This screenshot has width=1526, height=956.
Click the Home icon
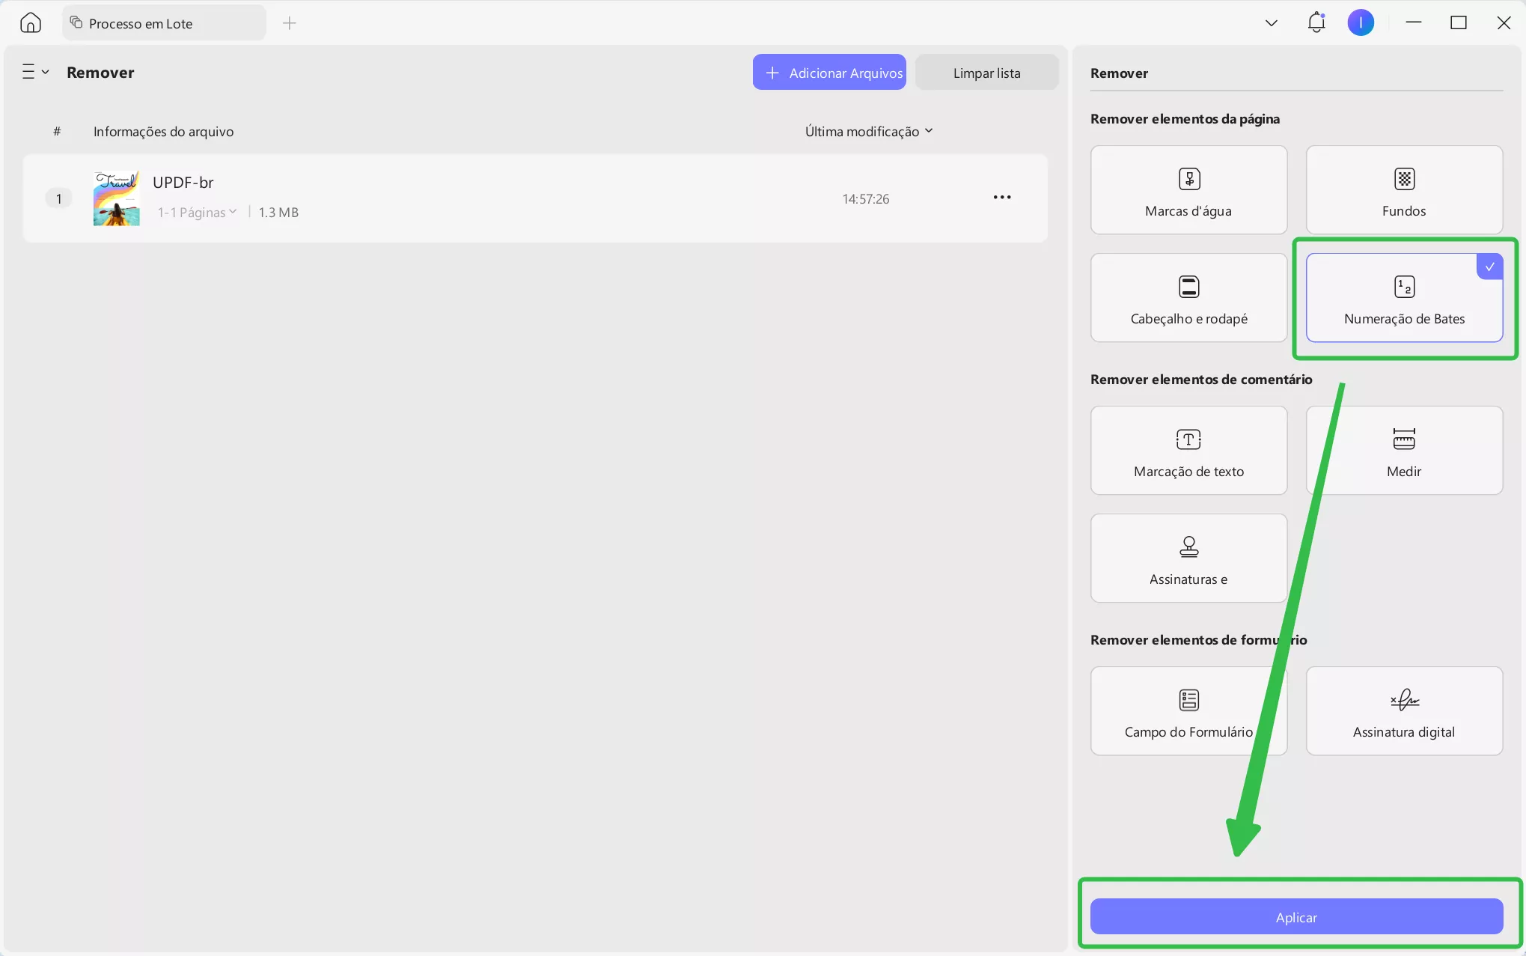pos(31,23)
